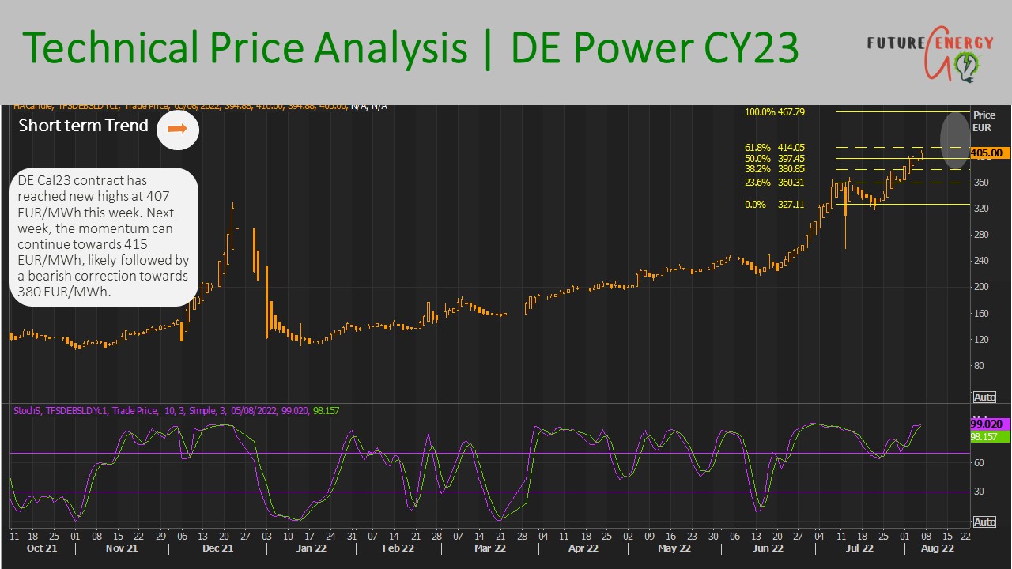This screenshot has height=569, width=1012.
Task: Click the 240 price axis value
Action: (982, 261)
